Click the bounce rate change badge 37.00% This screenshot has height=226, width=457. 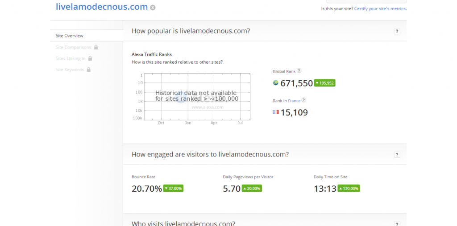tap(173, 189)
